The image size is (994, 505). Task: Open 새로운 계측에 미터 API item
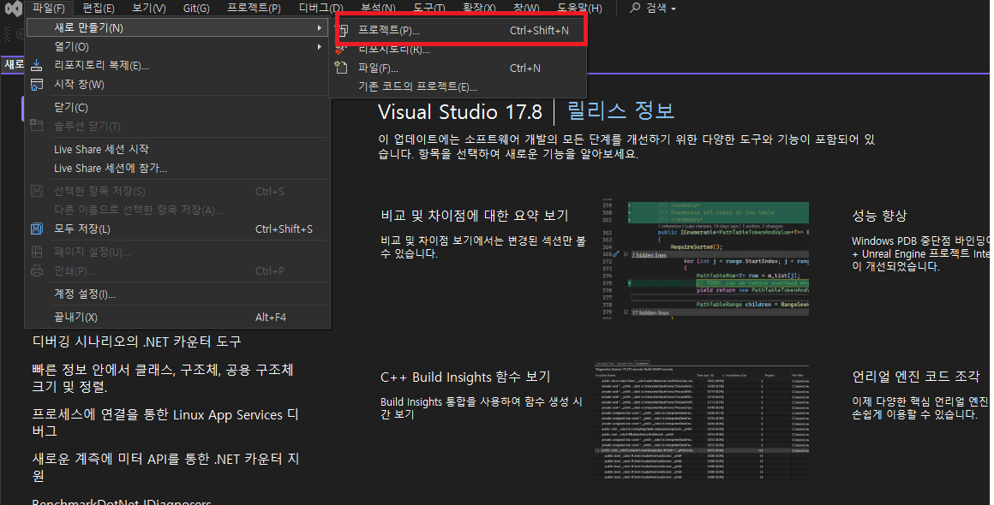165,467
